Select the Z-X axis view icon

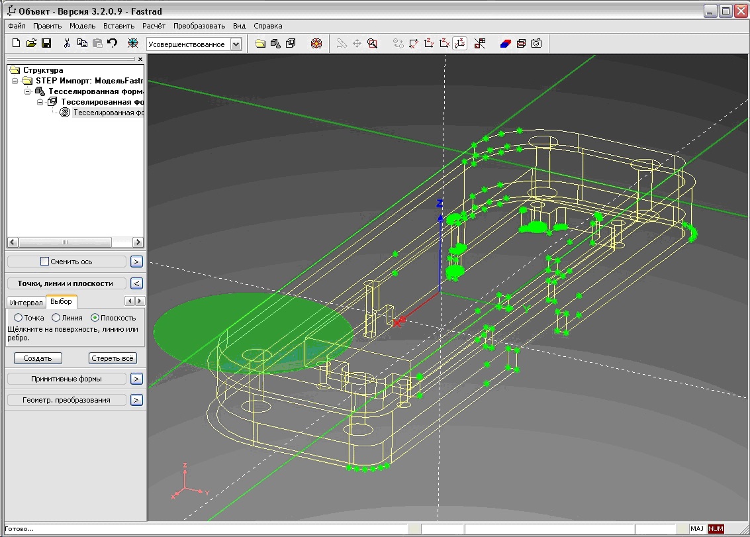(x=444, y=44)
